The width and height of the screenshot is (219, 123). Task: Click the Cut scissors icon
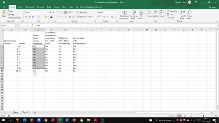[x=9, y=11]
